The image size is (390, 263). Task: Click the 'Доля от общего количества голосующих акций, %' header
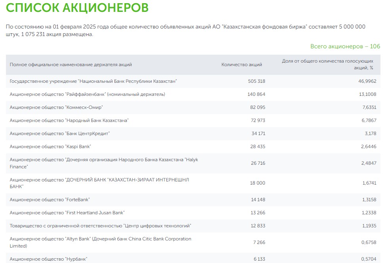tap(327, 65)
